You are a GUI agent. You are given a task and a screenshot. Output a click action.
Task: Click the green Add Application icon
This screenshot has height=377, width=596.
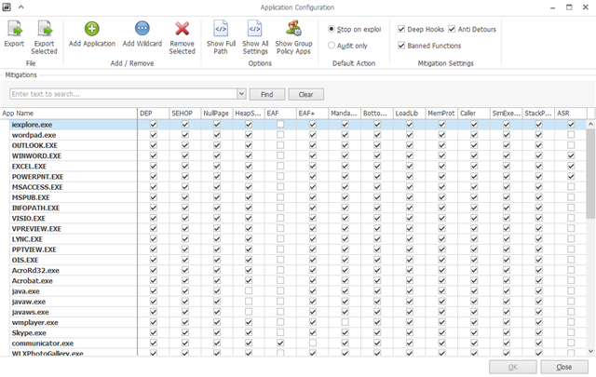click(x=92, y=29)
